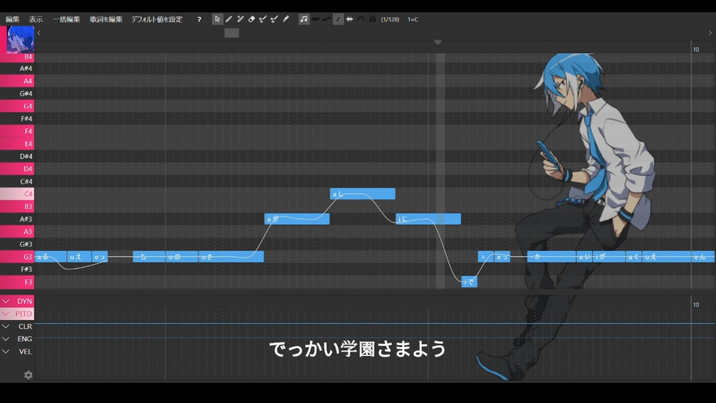Select the note 'e ん' on G3

pos(703,257)
